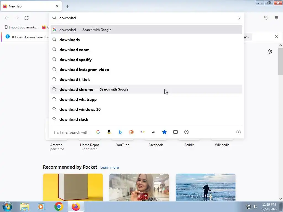The width and height of the screenshot is (283, 212).
Task: Choose the 'downloads' suggestion
Action: [x=146, y=40]
